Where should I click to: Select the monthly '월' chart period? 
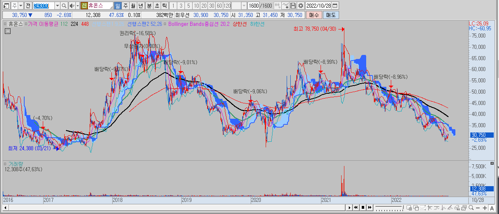click(x=133, y=6)
